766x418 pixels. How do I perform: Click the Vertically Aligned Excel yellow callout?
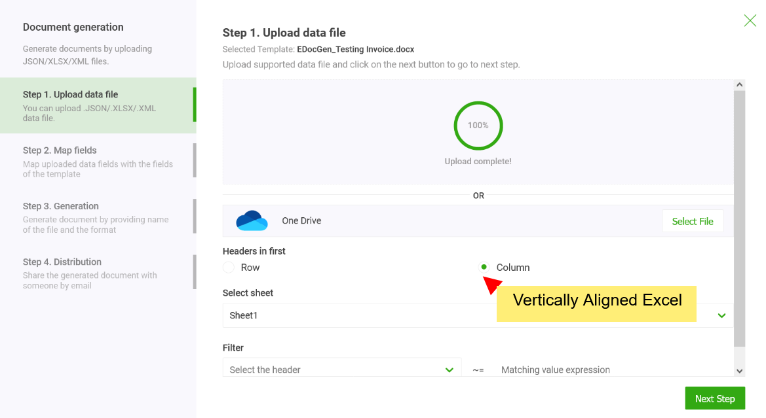pyautogui.click(x=596, y=301)
